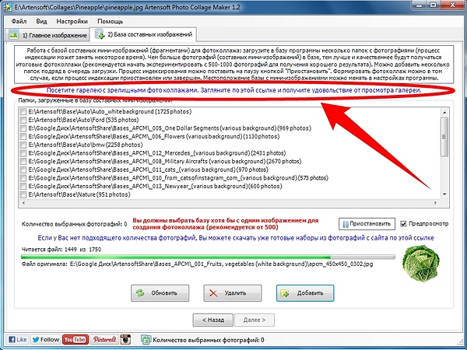Viewport: 467px width, 350px height.
Task: Click the Добавить button
Action: 305,293
